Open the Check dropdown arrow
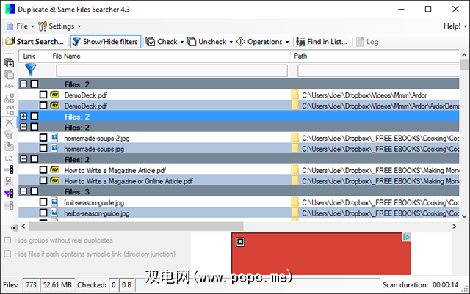Viewport: 470px width, 294px height. pyautogui.click(x=181, y=42)
